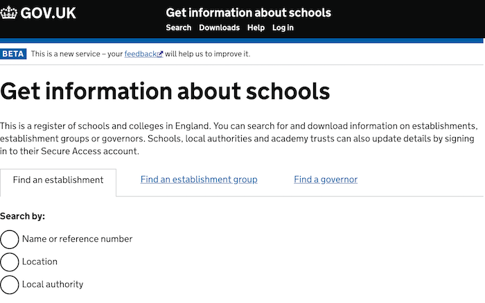Click the large 'Get information about schools' page heading
The width and height of the screenshot is (485, 303).
tap(165, 91)
